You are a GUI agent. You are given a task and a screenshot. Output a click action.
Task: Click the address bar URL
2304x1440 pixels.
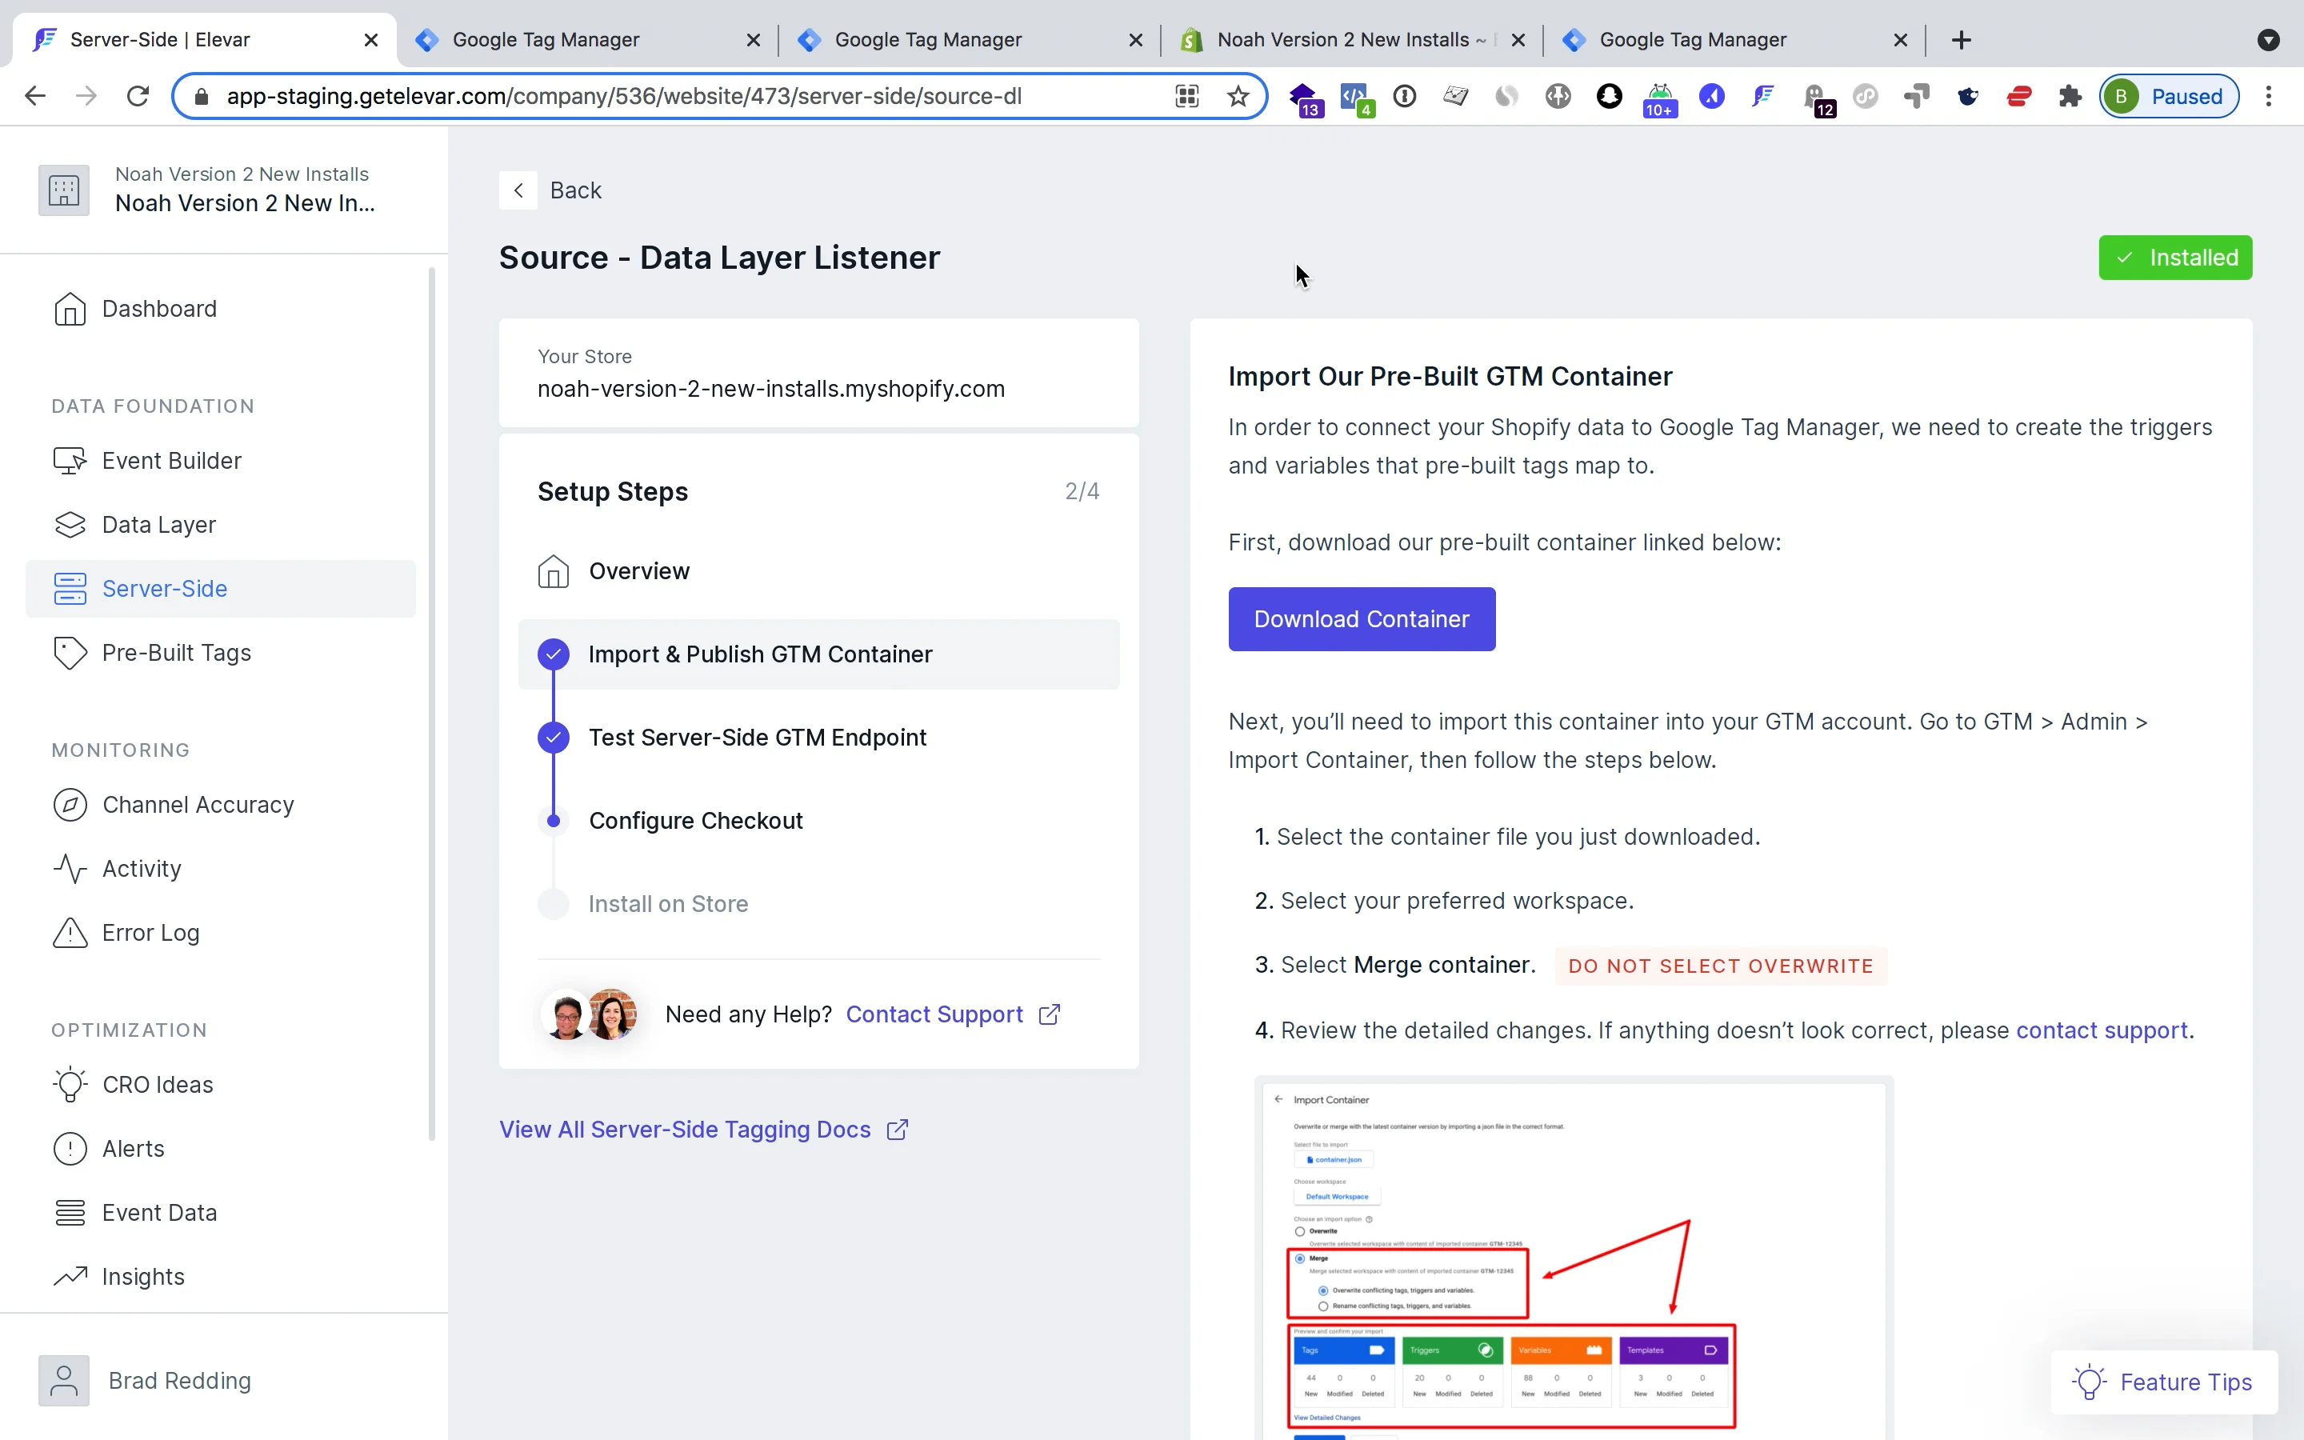click(x=624, y=96)
